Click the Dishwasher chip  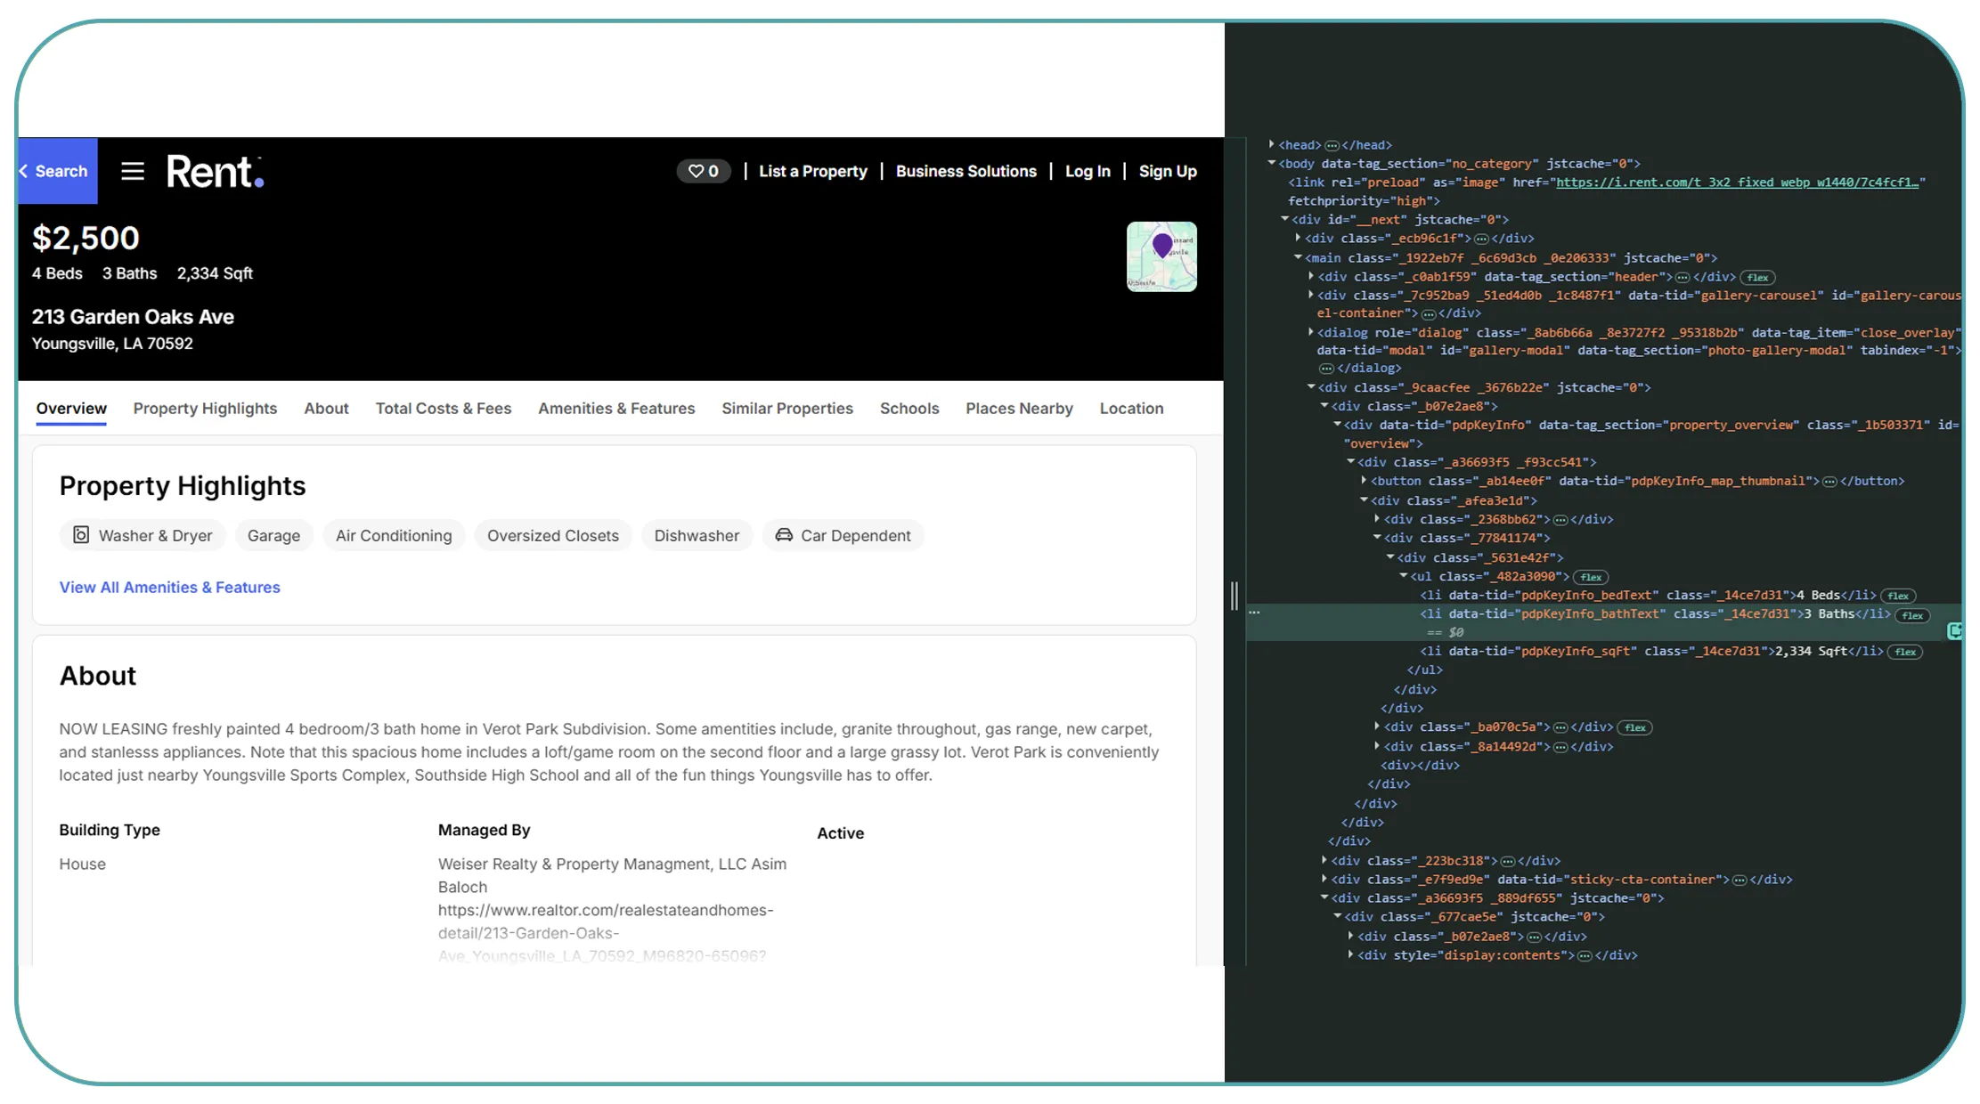pos(697,535)
